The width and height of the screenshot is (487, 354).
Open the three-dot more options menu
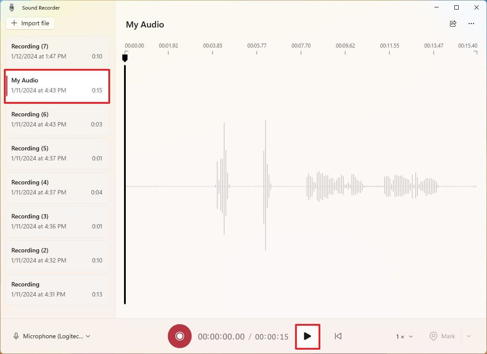coord(471,24)
